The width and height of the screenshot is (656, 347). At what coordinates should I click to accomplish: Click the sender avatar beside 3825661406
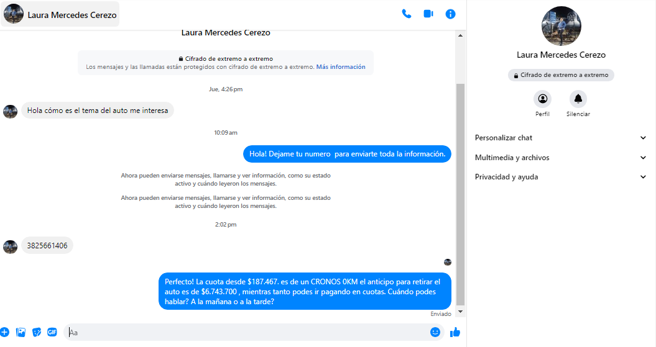click(x=10, y=247)
